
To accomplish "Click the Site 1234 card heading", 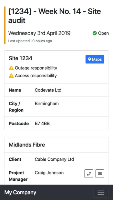I will (21, 58).
